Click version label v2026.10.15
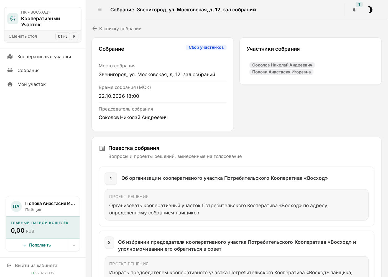Screen dimensions: 388x277 [x=45, y=273]
